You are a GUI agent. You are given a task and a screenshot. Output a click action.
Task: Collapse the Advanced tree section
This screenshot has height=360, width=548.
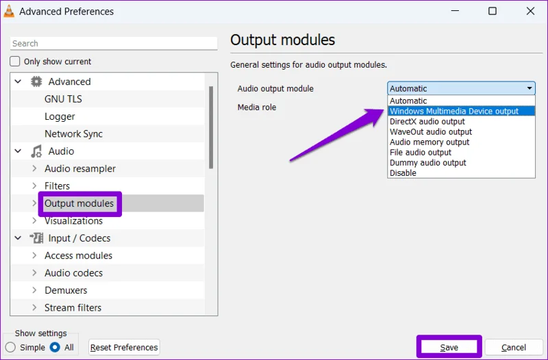[18, 81]
